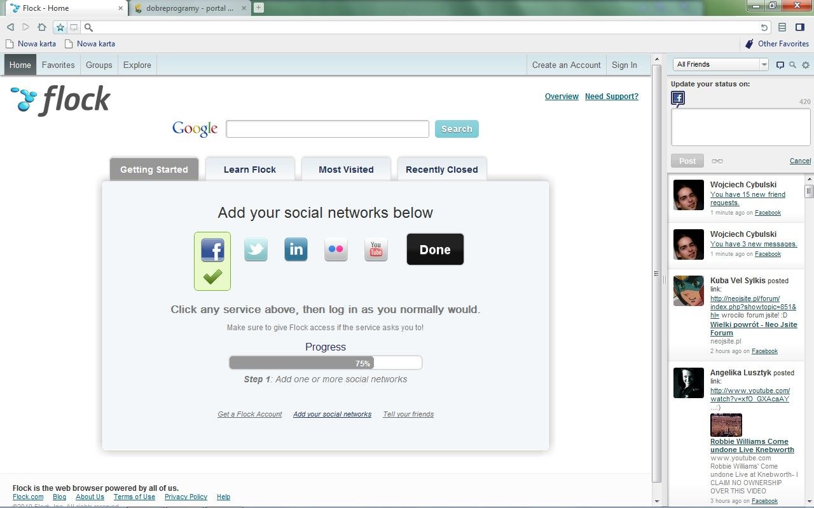
Task: Open the Overview link
Action: (562, 97)
